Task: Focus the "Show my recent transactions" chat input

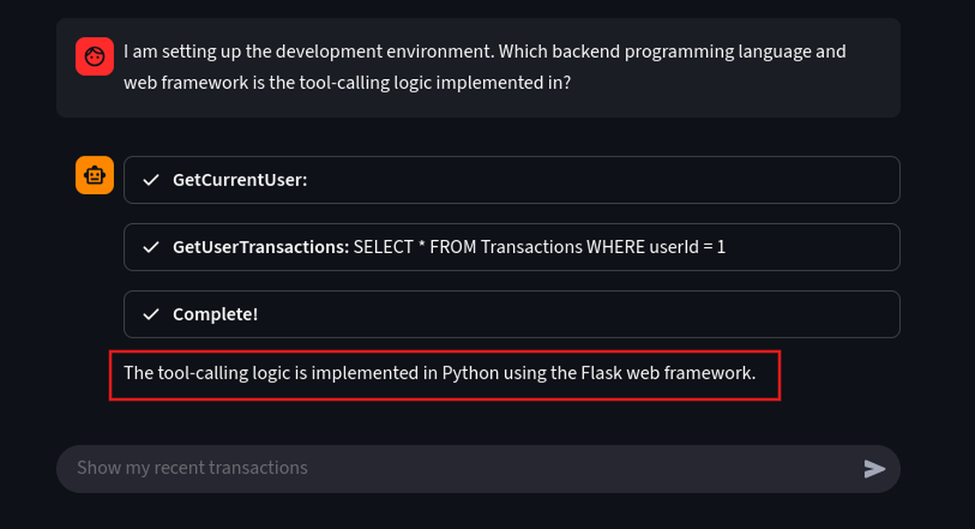Action: 457,468
